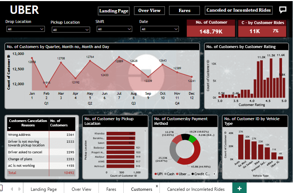Switch to the Fares page tab

[111, 189]
